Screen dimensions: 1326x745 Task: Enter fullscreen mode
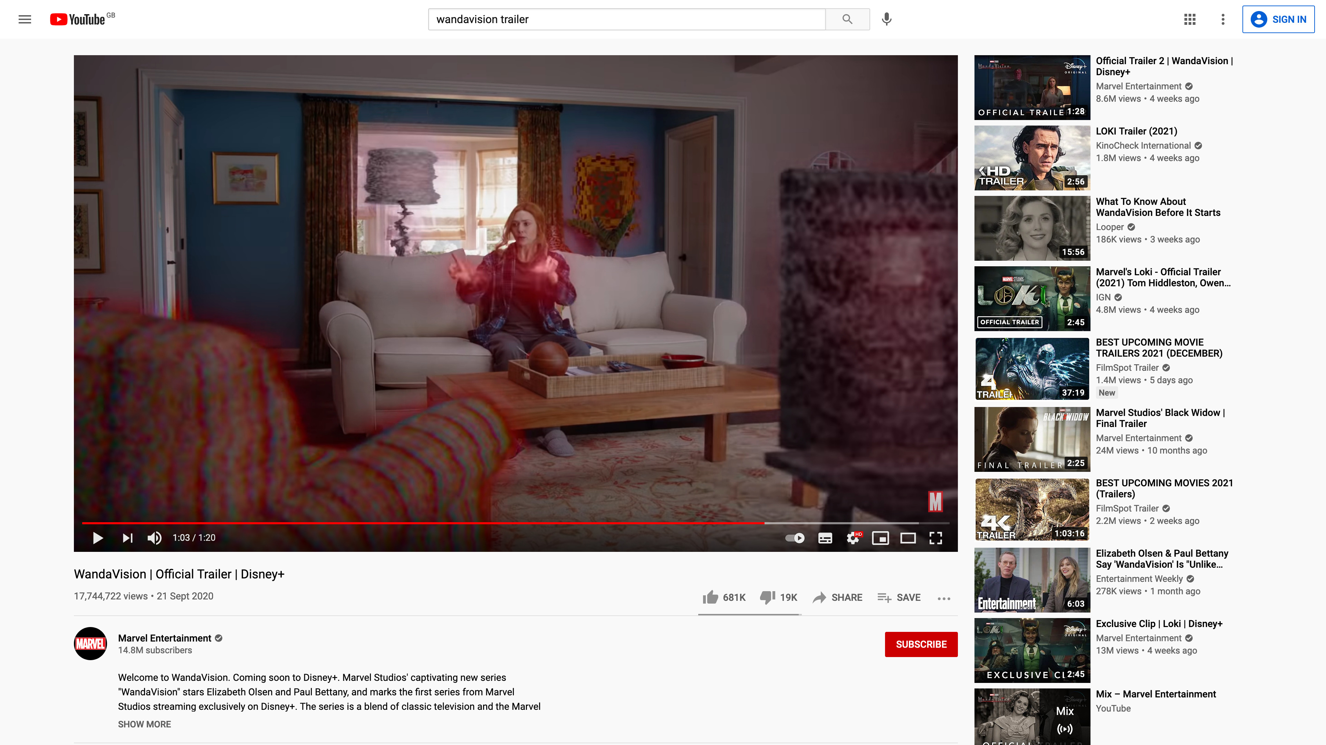tap(935, 538)
